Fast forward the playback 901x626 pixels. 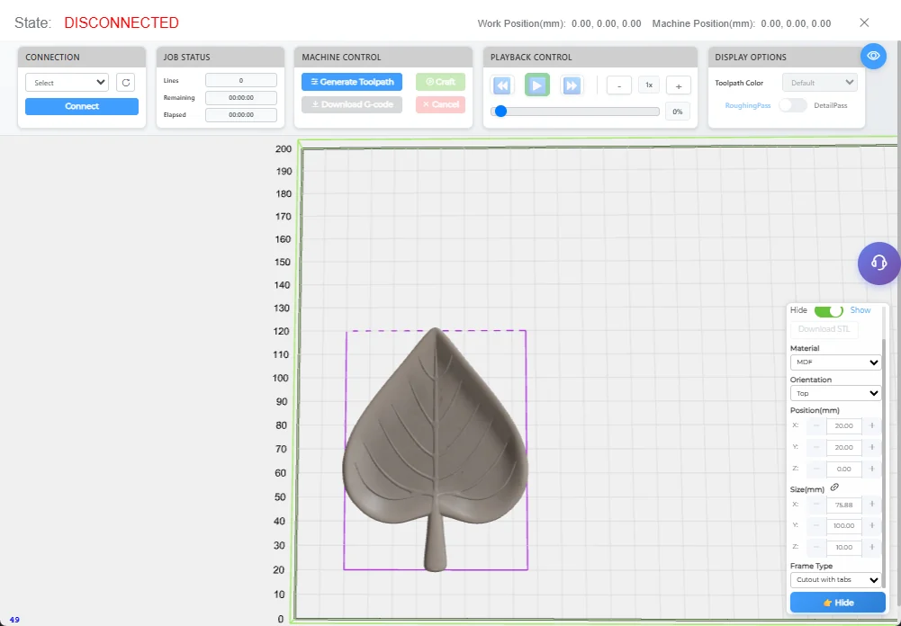[572, 85]
